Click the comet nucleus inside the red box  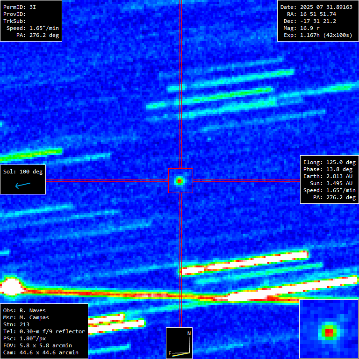click(x=179, y=181)
